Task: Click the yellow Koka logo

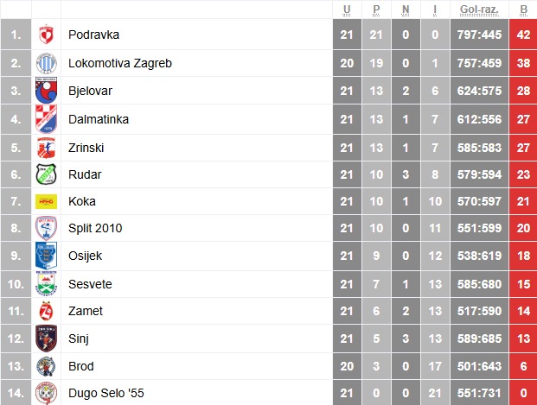Action: point(46,202)
